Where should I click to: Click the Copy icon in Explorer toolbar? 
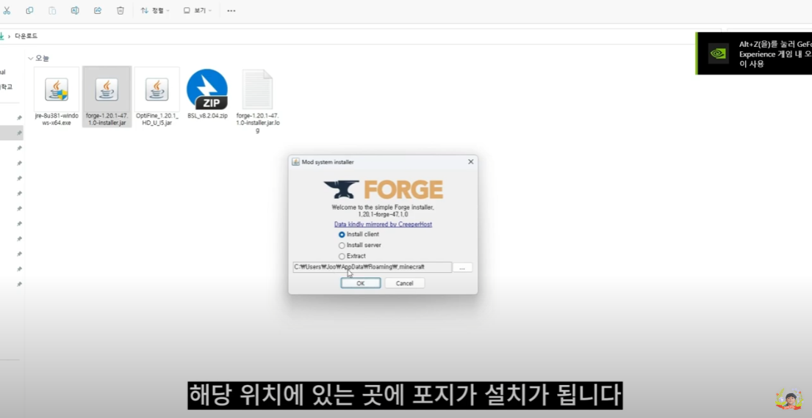pyautogui.click(x=29, y=10)
